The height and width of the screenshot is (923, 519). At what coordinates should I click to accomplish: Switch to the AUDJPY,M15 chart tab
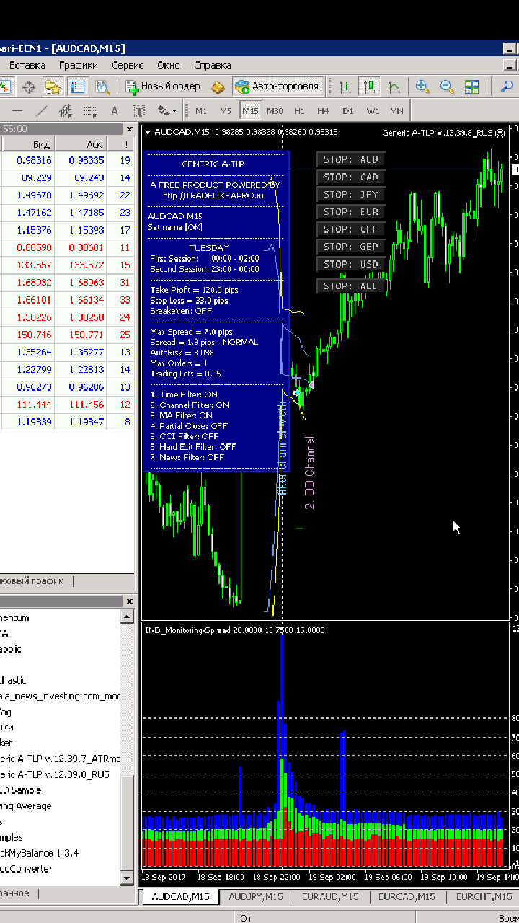pos(256,896)
